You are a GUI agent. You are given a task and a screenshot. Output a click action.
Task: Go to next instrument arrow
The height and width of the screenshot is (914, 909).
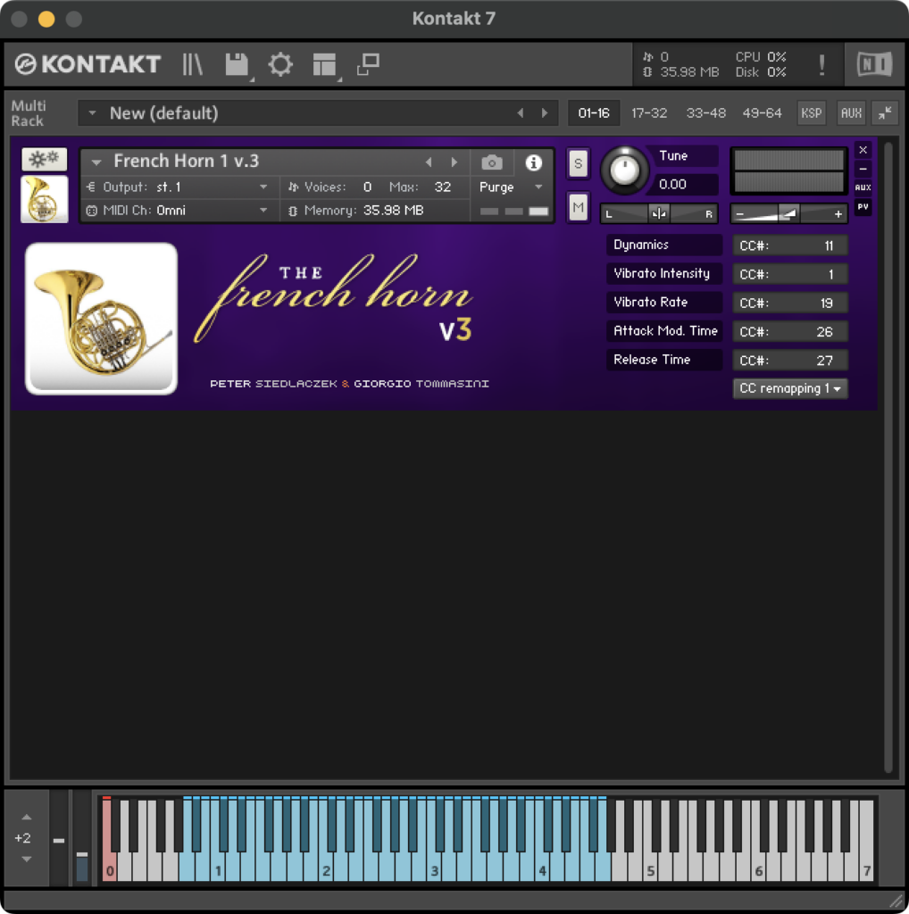pyautogui.click(x=454, y=162)
